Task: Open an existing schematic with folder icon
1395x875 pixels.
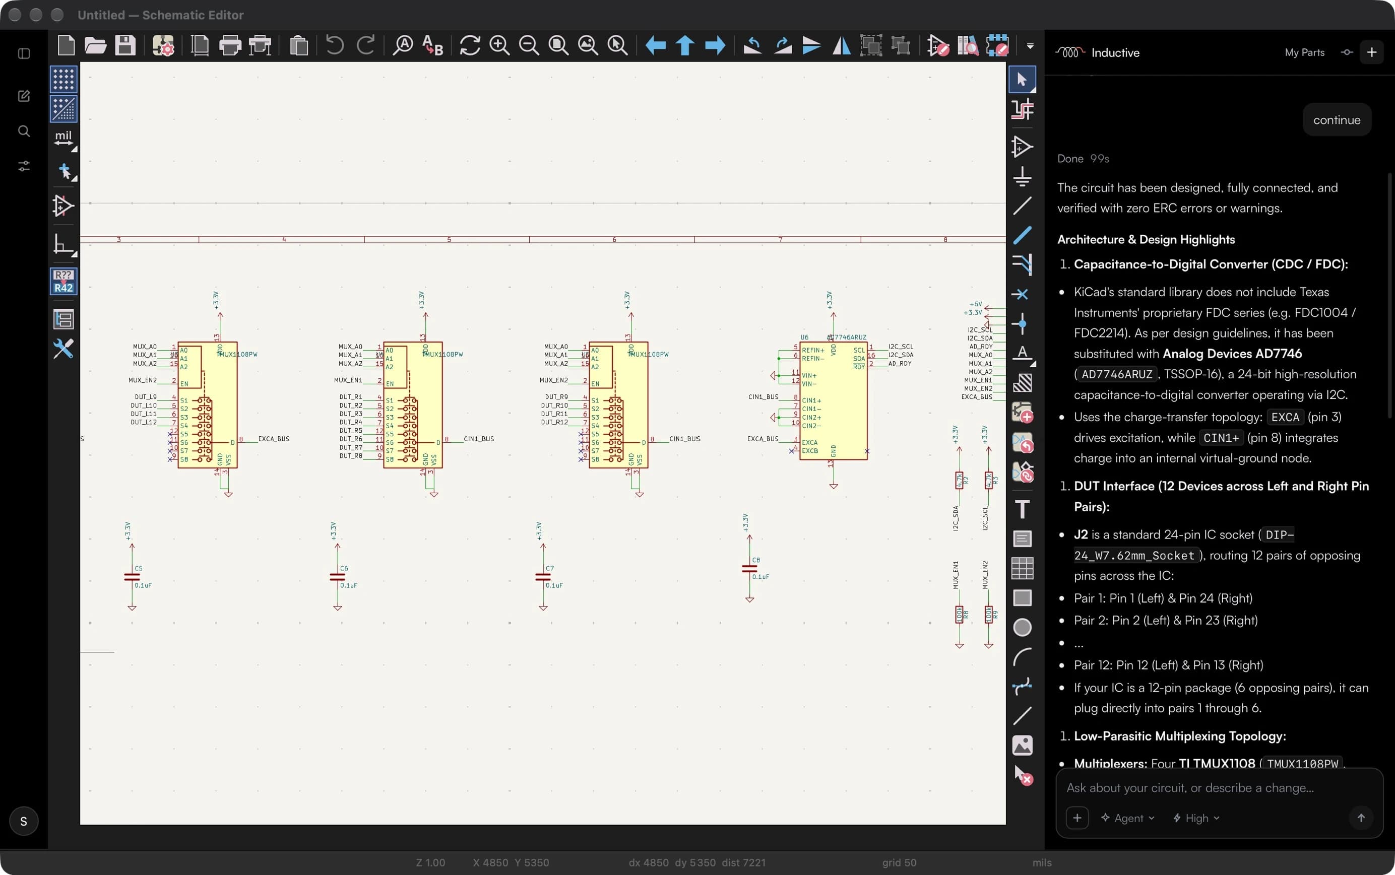Action: click(96, 45)
